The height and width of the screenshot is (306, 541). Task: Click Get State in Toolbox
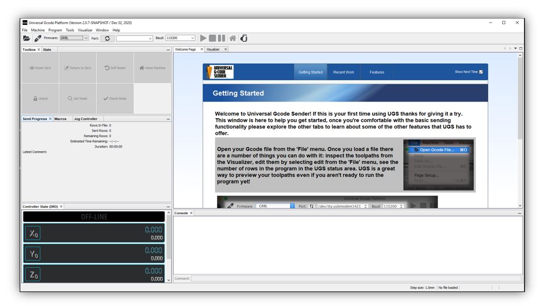point(78,99)
